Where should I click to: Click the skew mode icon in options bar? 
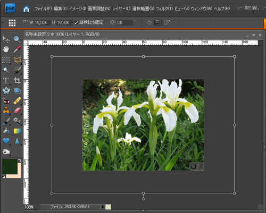click(x=167, y=23)
